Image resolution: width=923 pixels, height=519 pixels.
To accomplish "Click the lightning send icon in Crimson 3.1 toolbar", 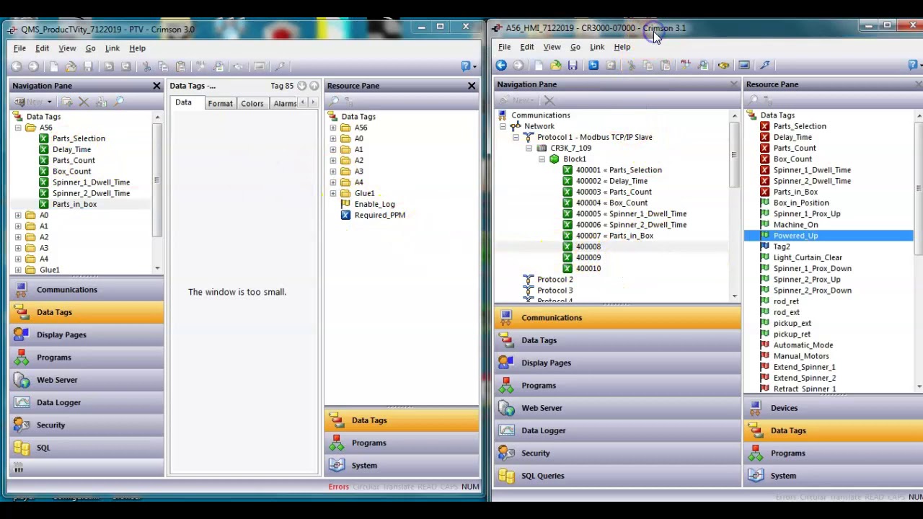I will 765,66.
